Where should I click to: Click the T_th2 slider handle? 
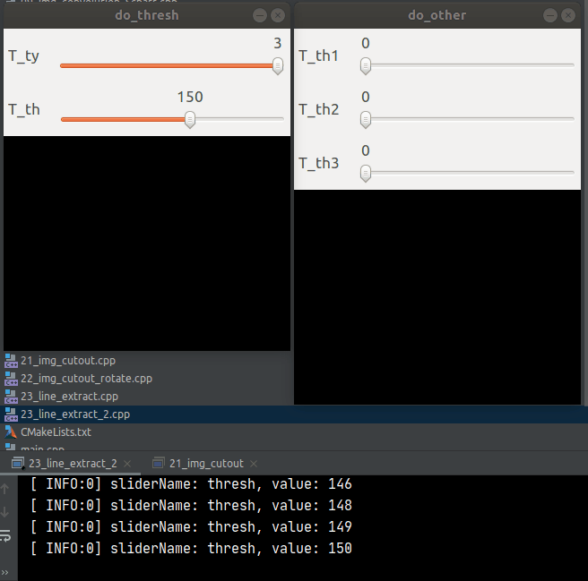(x=366, y=120)
